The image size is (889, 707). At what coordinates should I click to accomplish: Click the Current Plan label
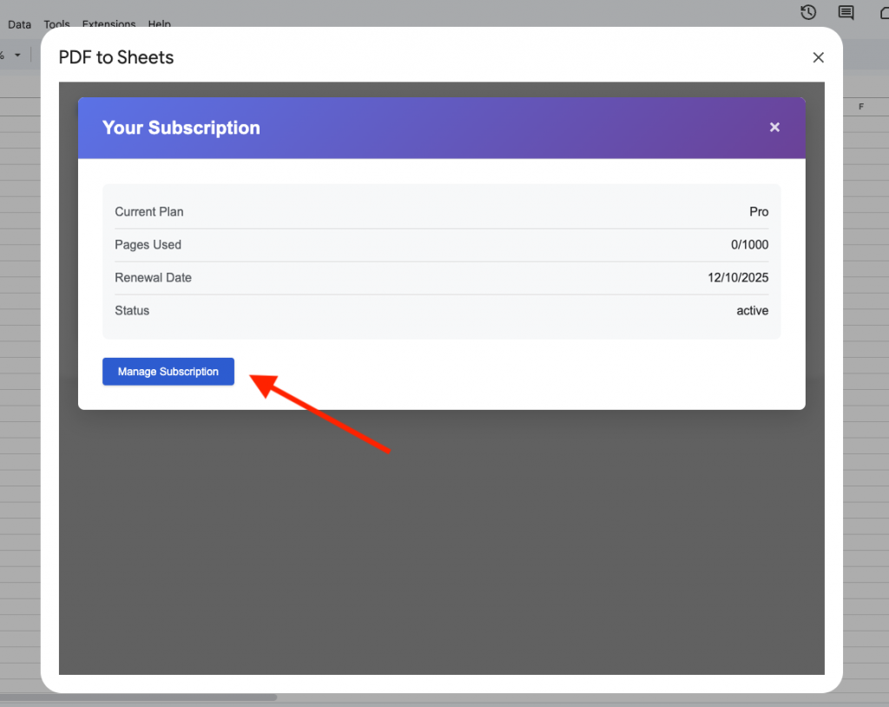(x=149, y=212)
